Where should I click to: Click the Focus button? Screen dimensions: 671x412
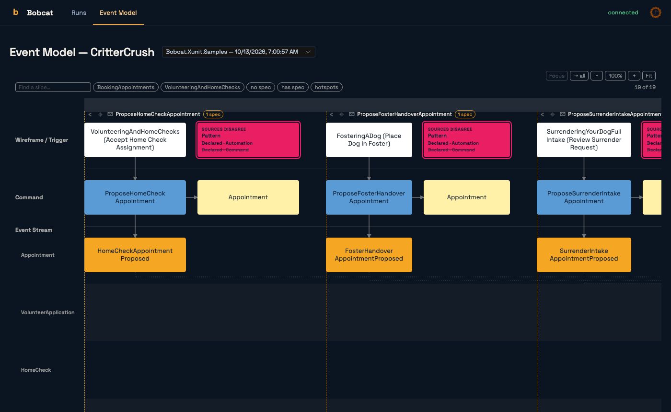pyautogui.click(x=557, y=76)
